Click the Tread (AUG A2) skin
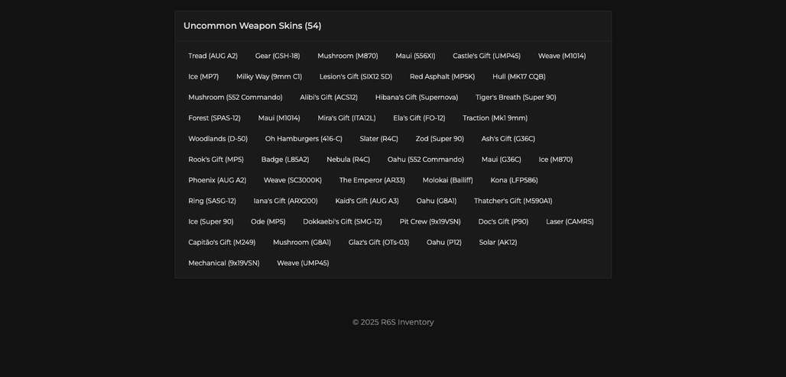 213,56
